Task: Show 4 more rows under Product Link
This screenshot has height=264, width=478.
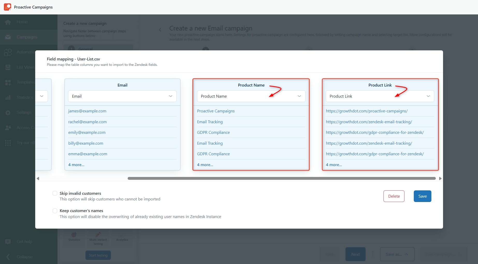Action: point(334,165)
